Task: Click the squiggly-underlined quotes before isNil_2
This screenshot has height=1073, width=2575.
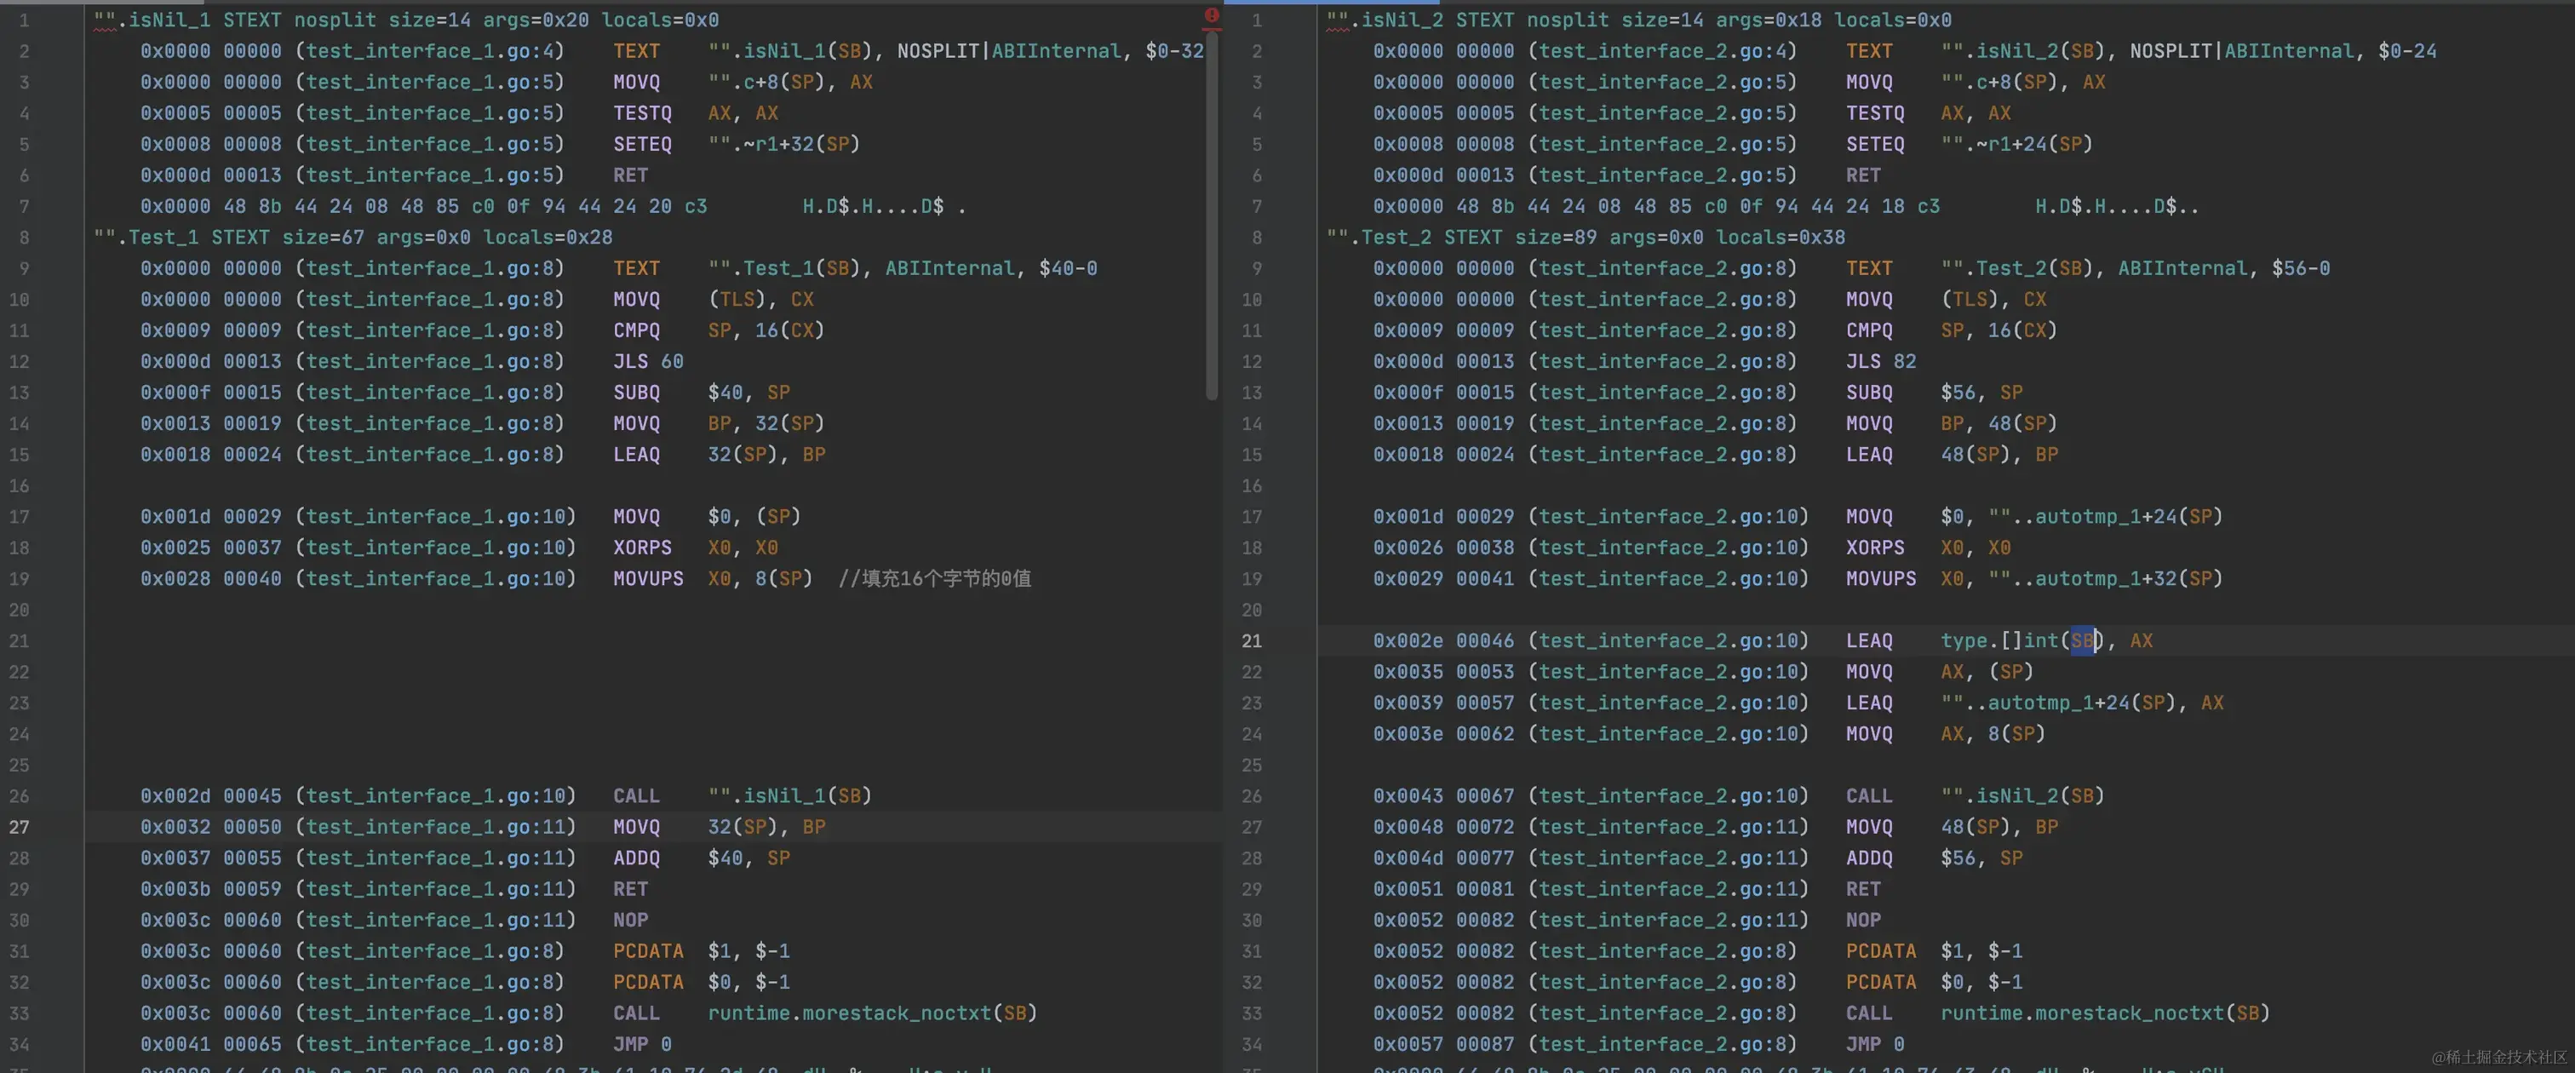Action: [x=1338, y=20]
